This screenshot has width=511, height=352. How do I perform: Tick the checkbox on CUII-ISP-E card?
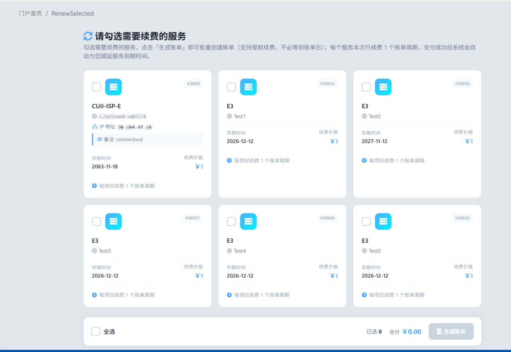(96, 87)
